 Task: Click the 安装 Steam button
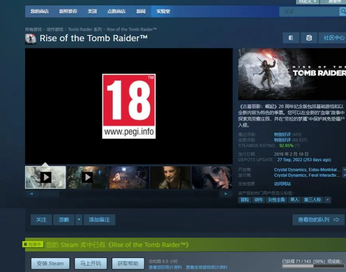pos(50,263)
